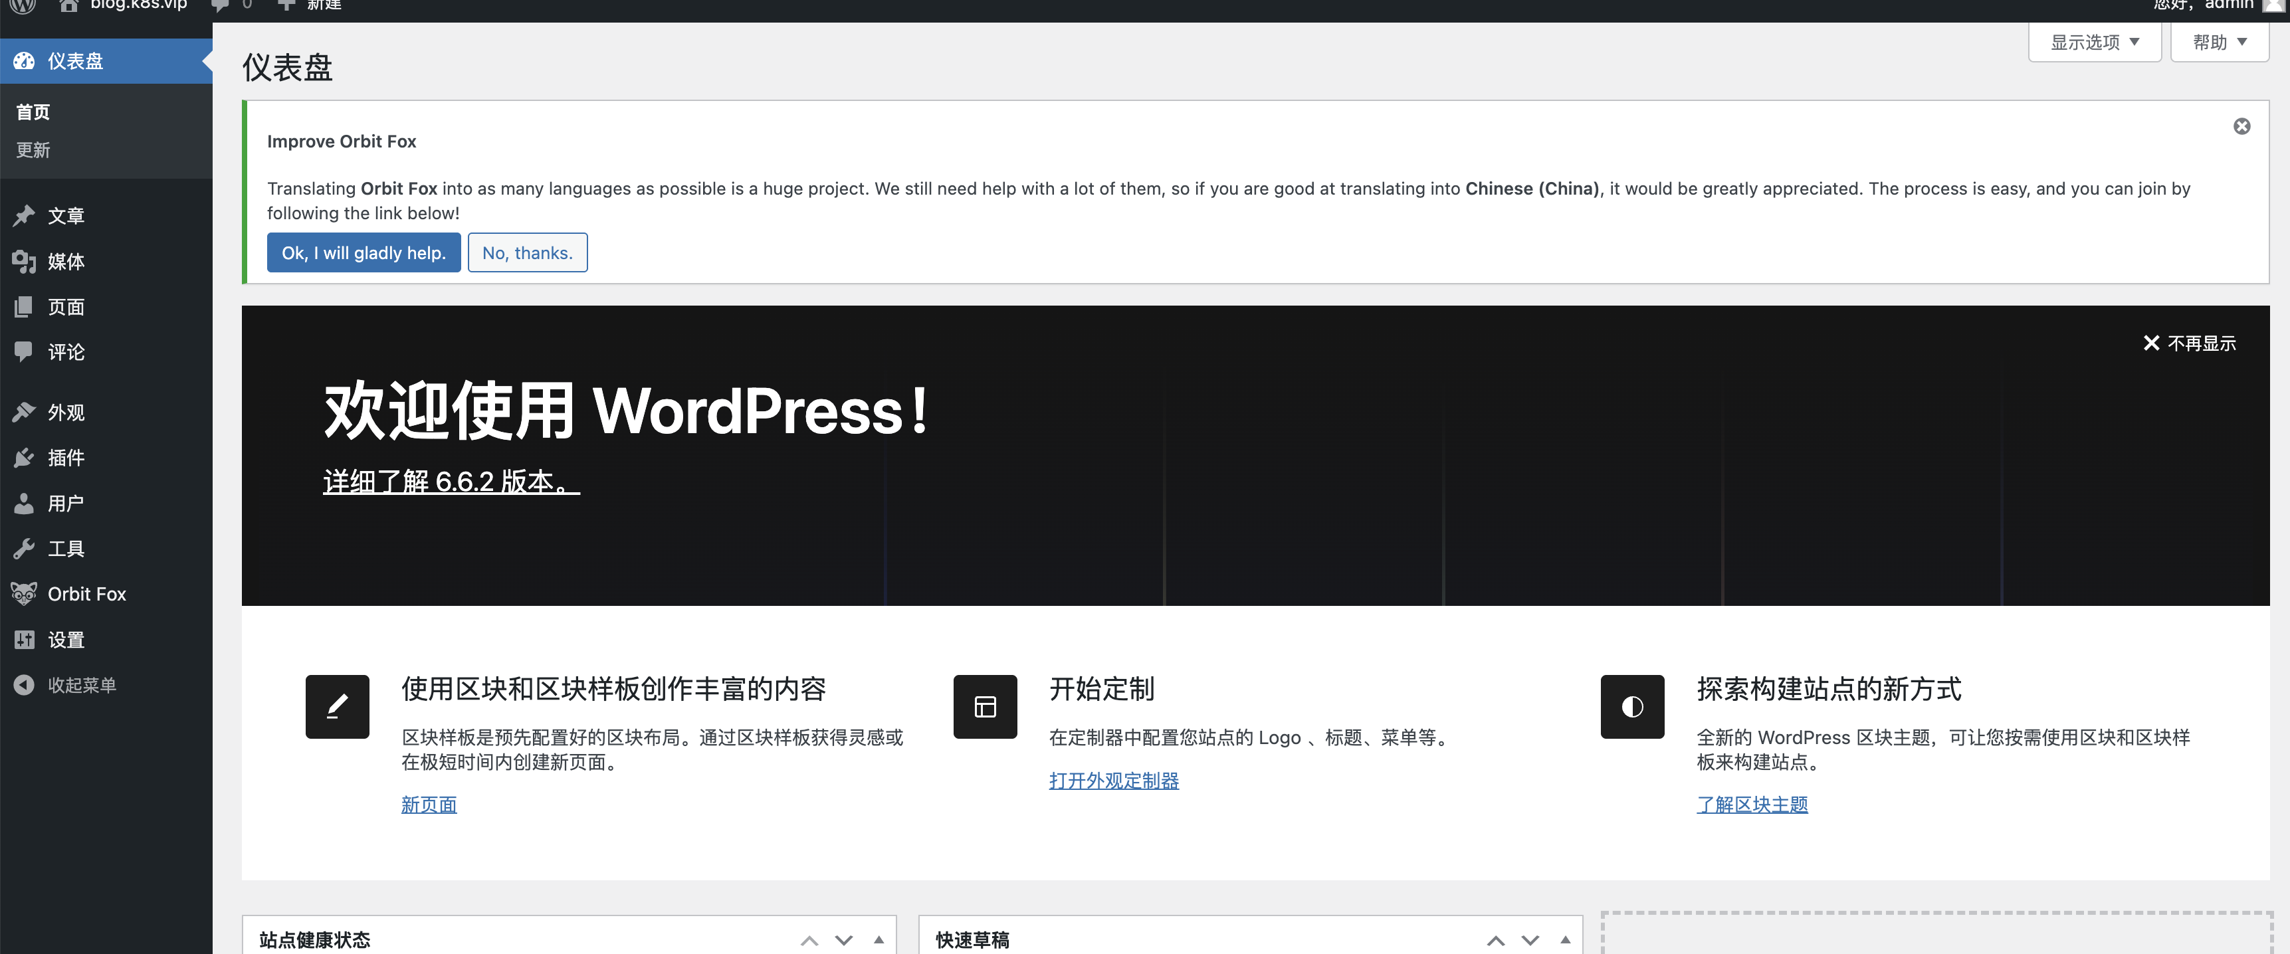This screenshot has width=2290, height=954.
Task: Click the 'No, thanks.' button
Action: [527, 252]
